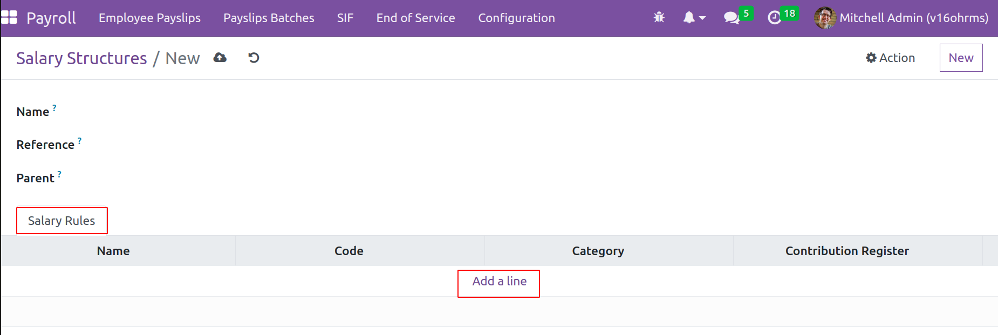Select the Salary Rules tab

click(x=61, y=221)
